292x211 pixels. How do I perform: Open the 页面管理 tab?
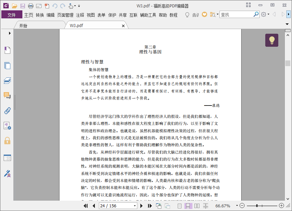65,15
